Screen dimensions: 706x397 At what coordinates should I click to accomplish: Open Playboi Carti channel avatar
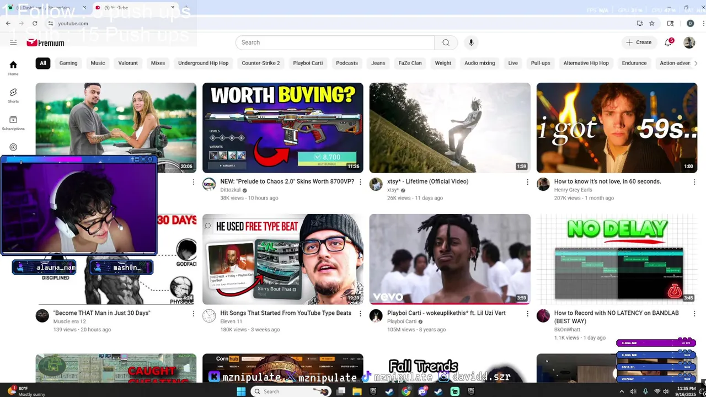coord(376,316)
